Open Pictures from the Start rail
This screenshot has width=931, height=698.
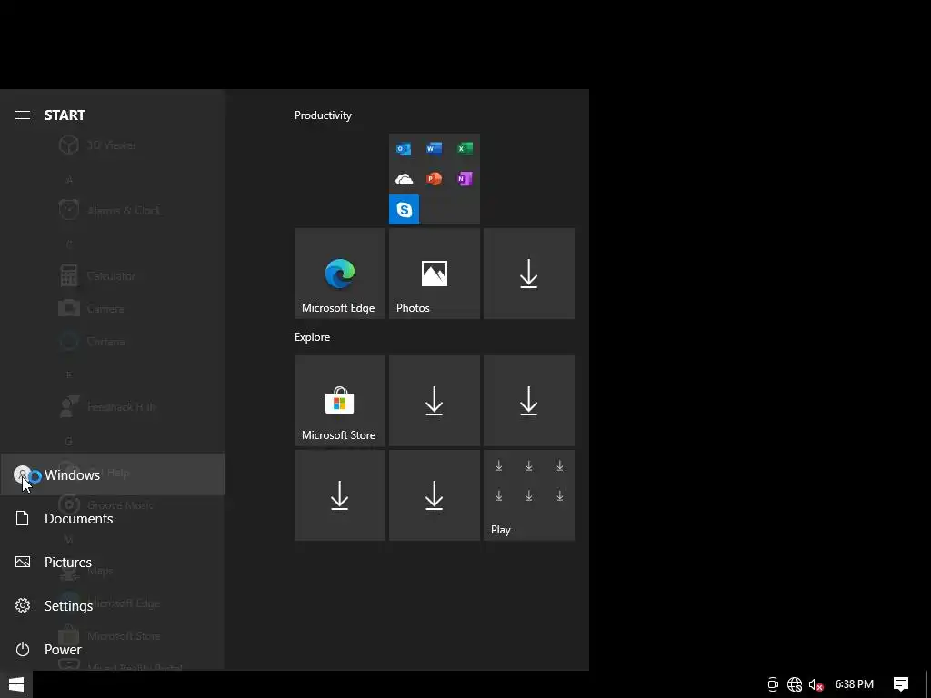pyautogui.click(x=112, y=562)
